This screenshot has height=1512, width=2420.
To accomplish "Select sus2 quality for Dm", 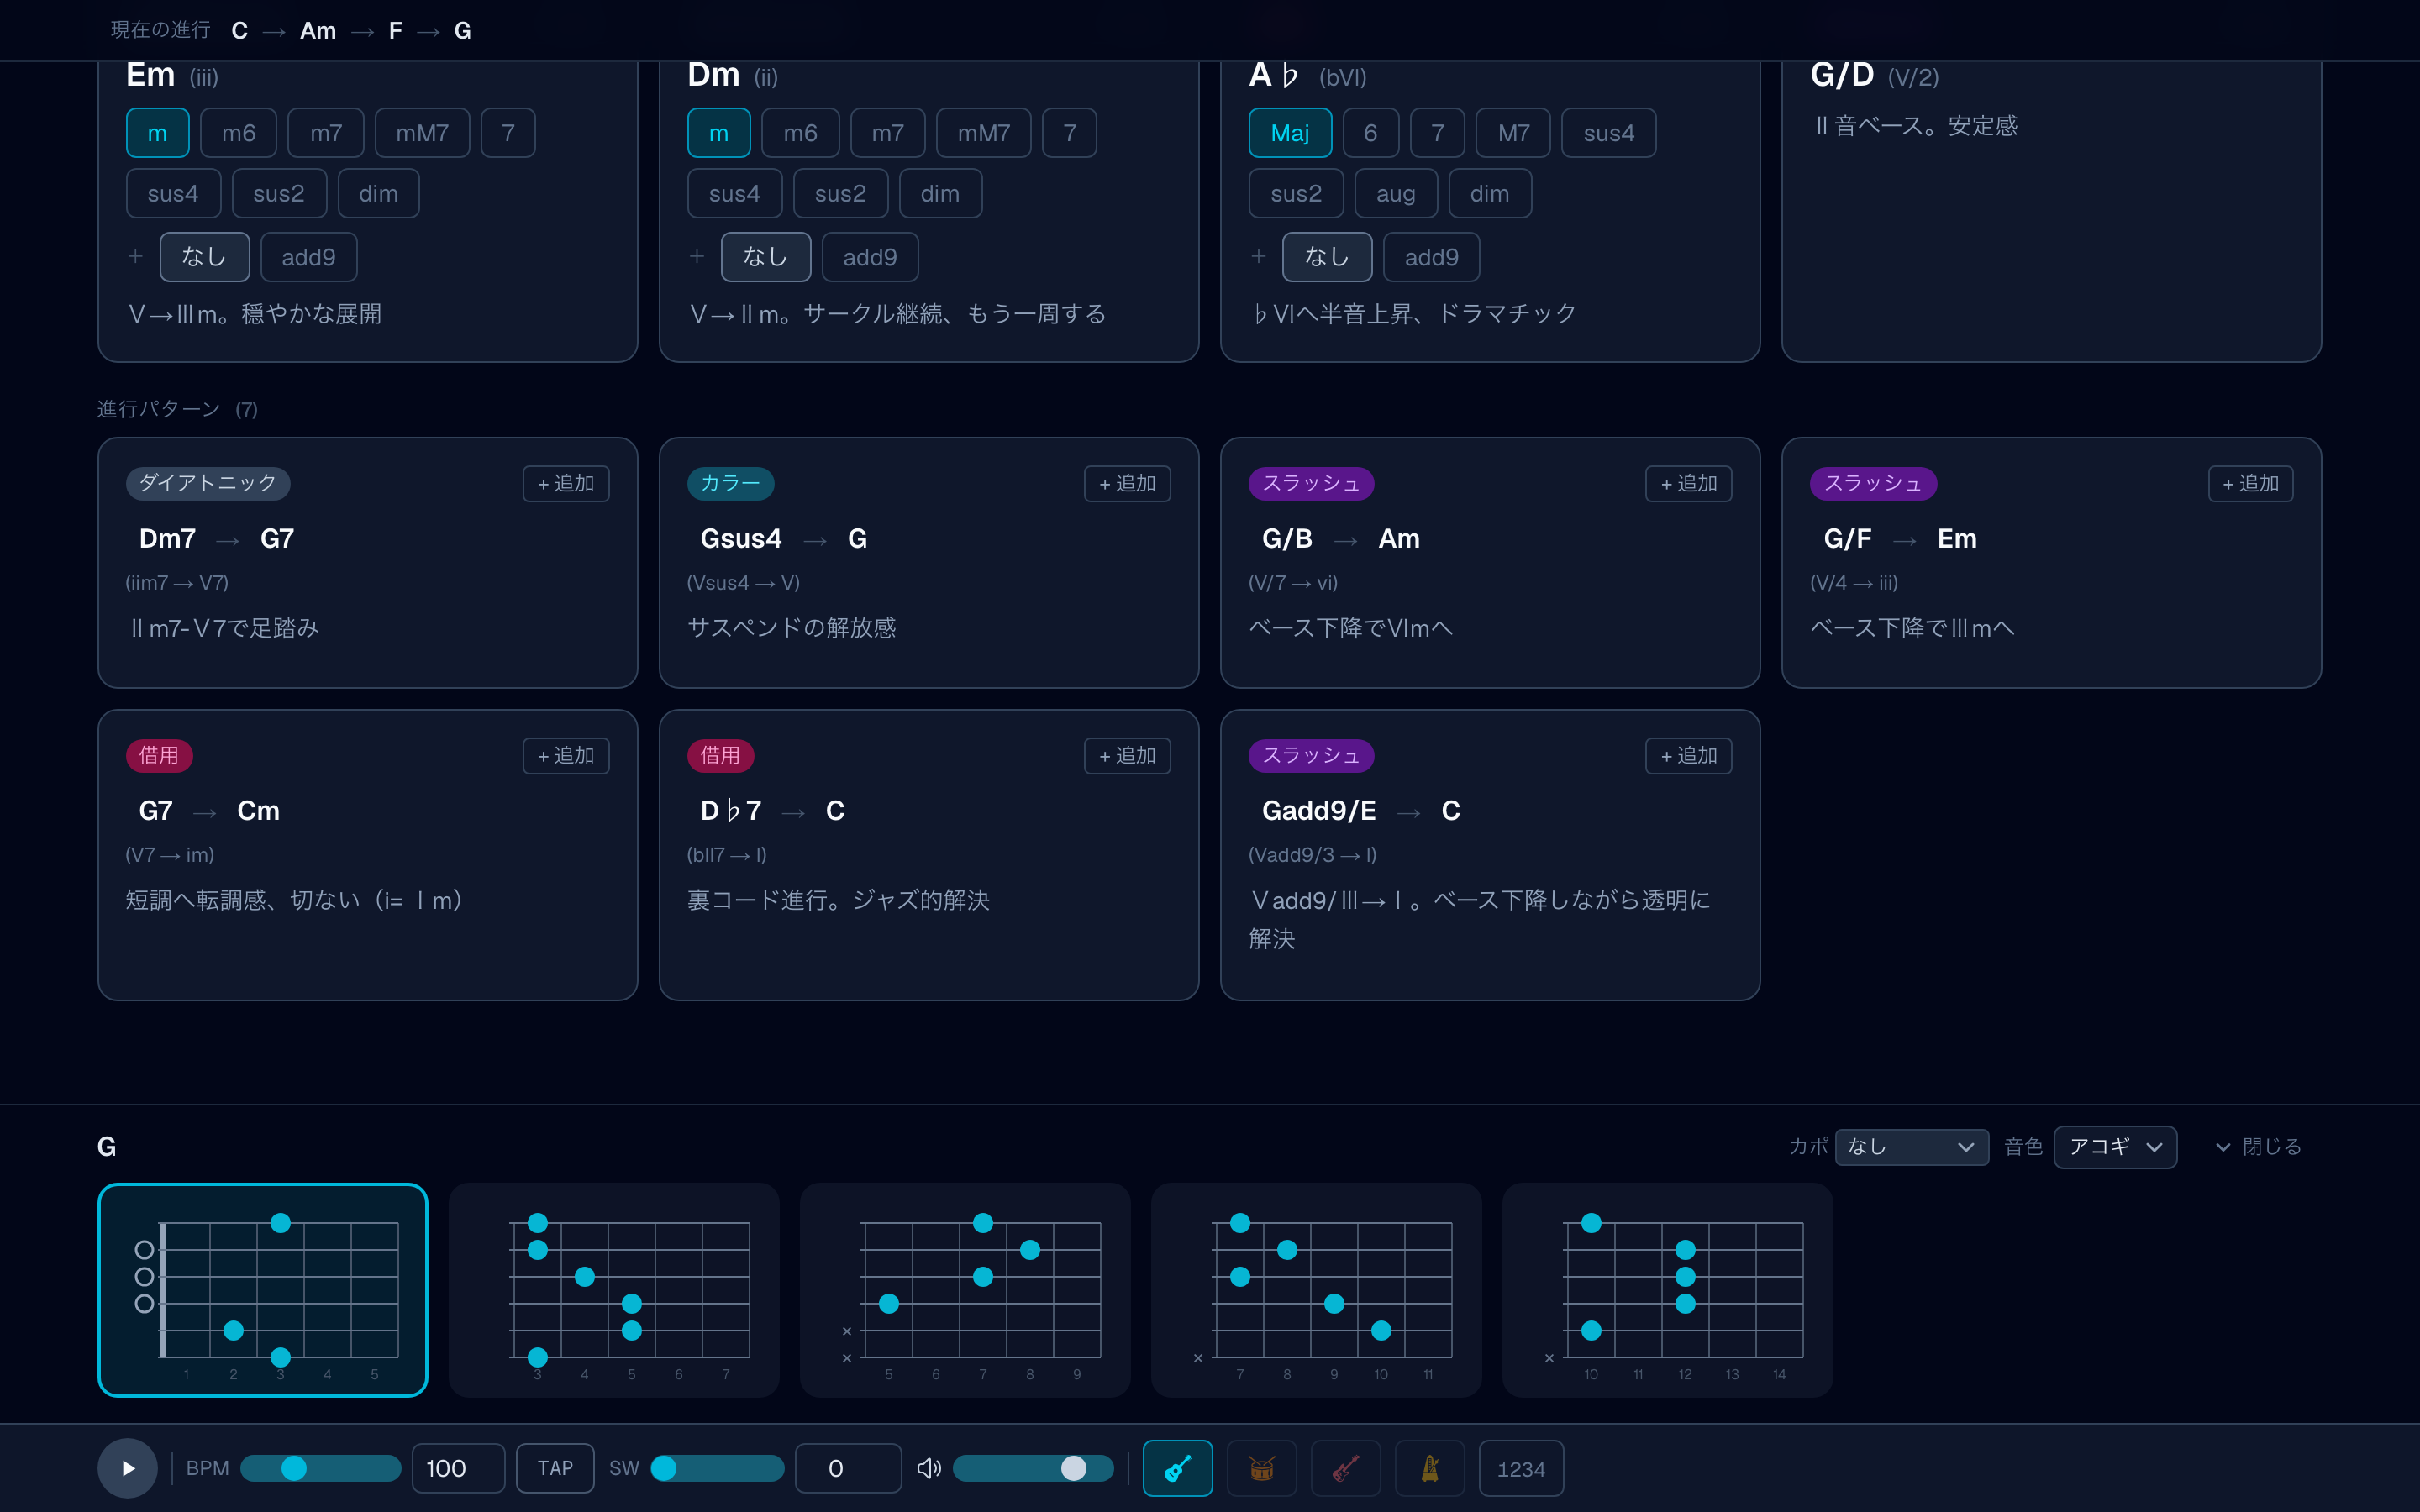I will coord(840,193).
